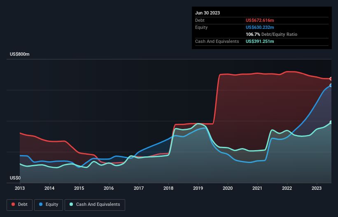Click the red Debt endpoint marker

pyautogui.click(x=331, y=79)
